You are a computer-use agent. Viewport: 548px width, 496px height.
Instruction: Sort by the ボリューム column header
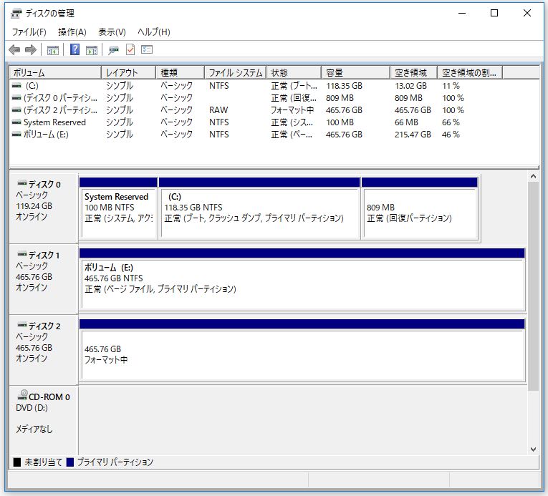pyautogui.click(x=55, y=73)
